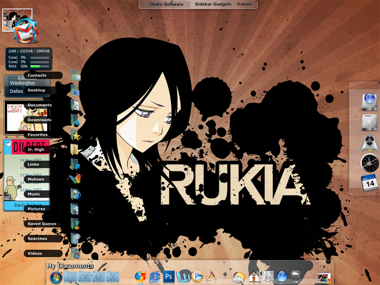Launch Firefox from the dock

141,277
